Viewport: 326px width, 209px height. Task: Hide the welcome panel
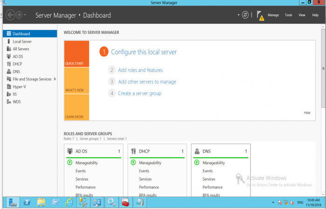(x=307, y=112)
